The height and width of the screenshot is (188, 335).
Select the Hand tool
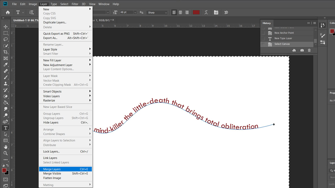click(6, 147)
